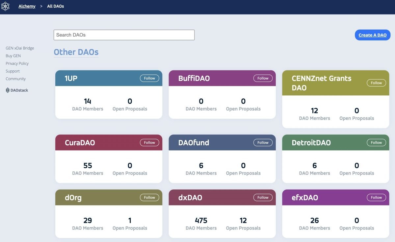Click efxDAO's 26 members count
This screenshot has height=242, width=395.
point(314,220)
